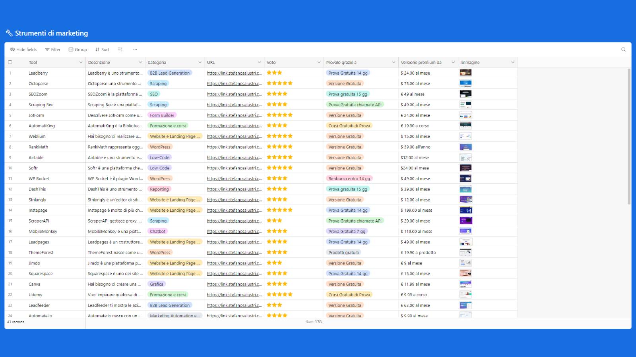Expand the URL column dropdown arrow
The image size is (636, 357).
(x=259, y=62)
